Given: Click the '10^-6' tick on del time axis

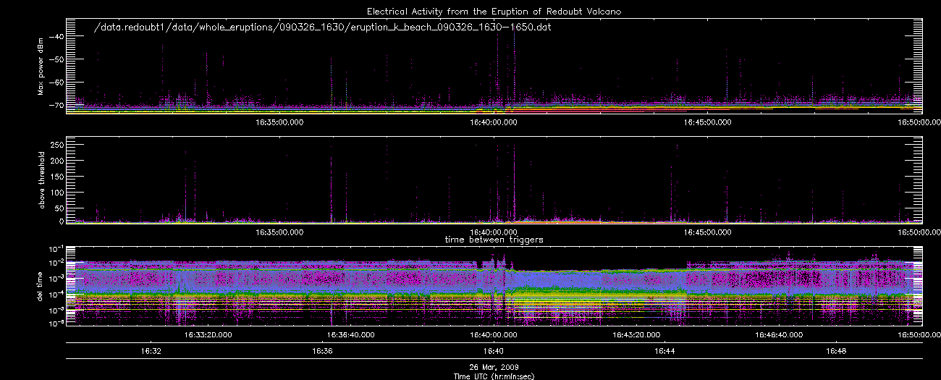Looking at the screenshot, I should coord(56,324).
